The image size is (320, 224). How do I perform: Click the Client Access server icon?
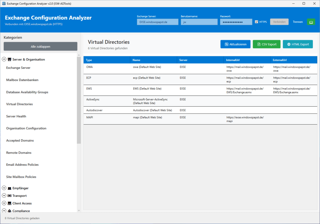tap(9, 203)
